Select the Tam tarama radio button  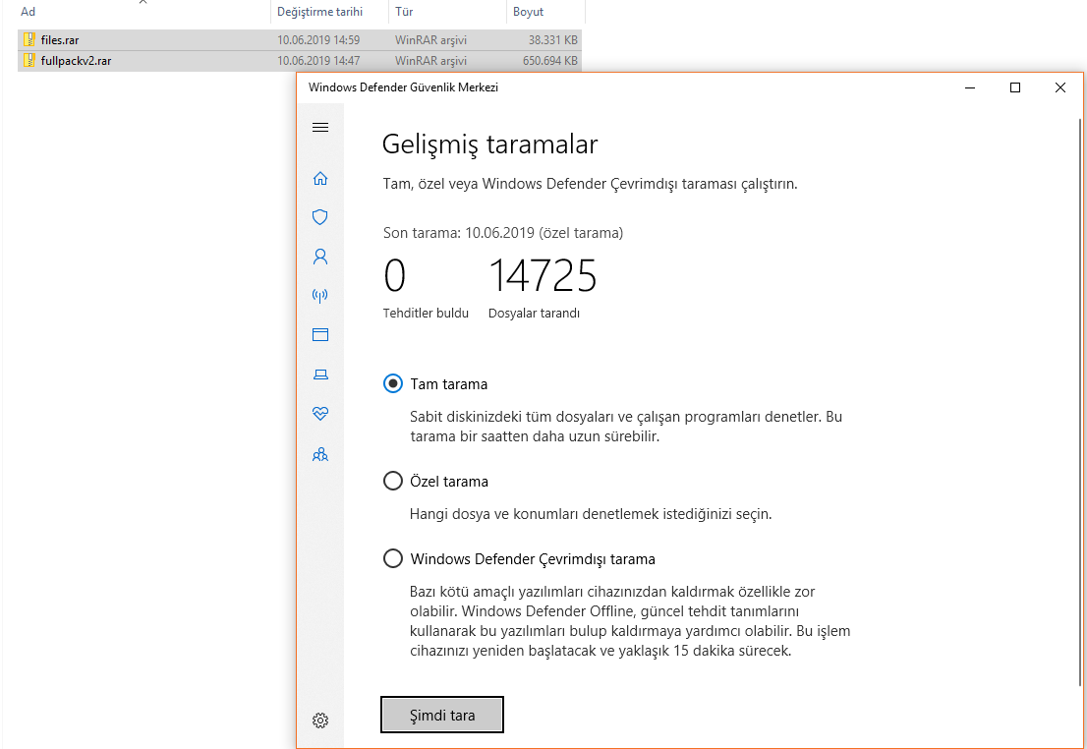(x=393, y=383)
